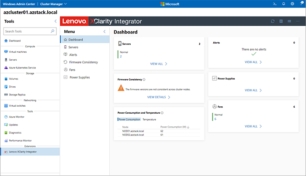Click Power Consumption and Temperature info icon
Screen dimensions: 306x176
(162, 113)
